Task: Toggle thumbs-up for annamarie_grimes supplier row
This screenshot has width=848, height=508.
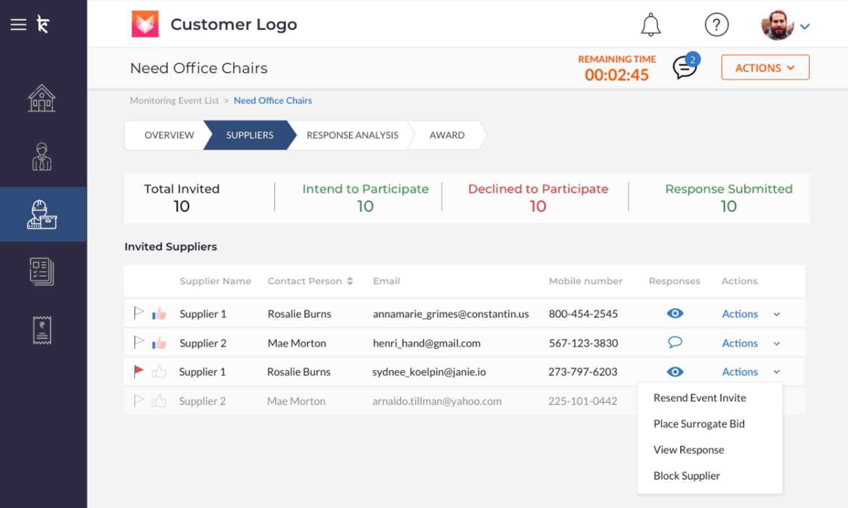Action: click(159, 314)
